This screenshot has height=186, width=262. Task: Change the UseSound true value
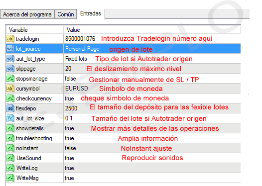[x=69, y=158]
